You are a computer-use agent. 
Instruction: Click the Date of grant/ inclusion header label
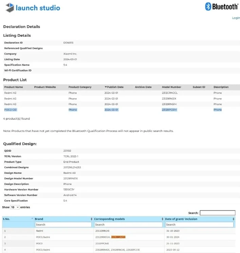point(181,219)
